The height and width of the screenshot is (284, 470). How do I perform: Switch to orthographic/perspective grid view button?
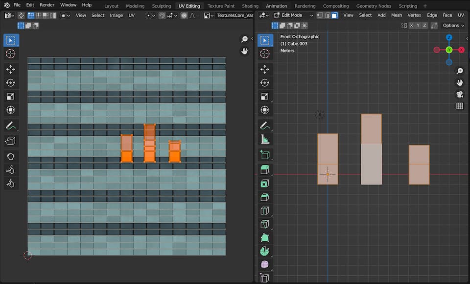click(x=459, y=106)
